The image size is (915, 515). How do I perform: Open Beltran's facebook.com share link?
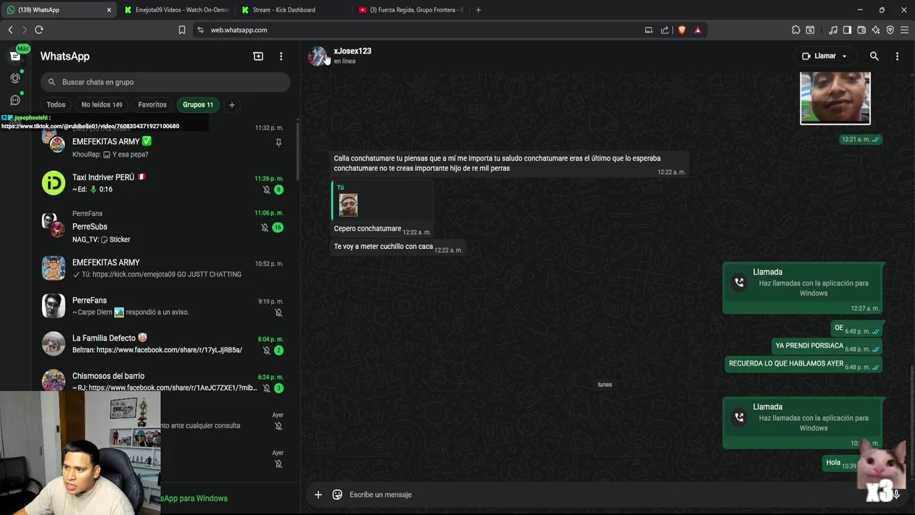click(169, 350)
